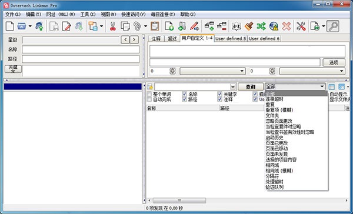Click the globe with green down-arrow icon
Image resolution: width=353 pixels, height=214 pixels.
[79, 26]
